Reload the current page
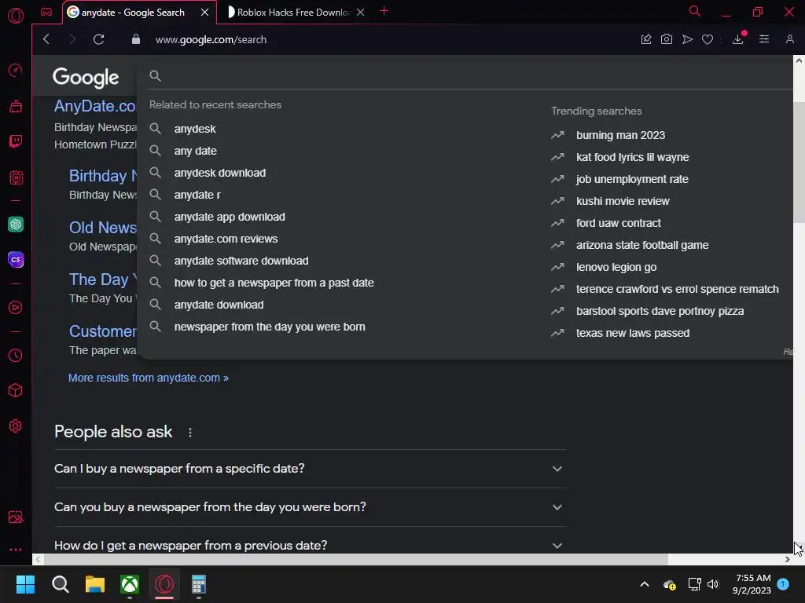The width and height of the screenshot is (805, 603). tap(98, 39)
